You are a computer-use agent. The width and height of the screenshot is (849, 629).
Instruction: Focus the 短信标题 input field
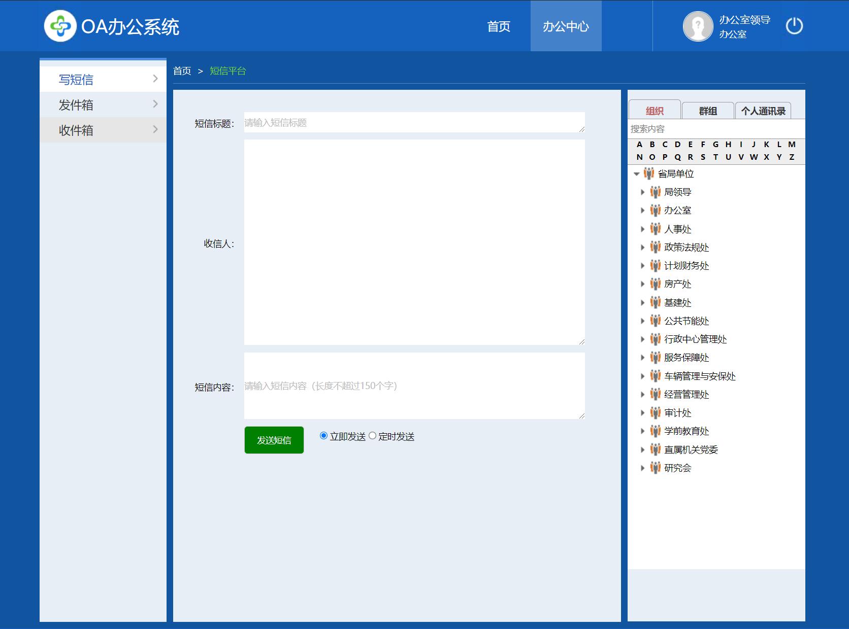click(414, 123)
